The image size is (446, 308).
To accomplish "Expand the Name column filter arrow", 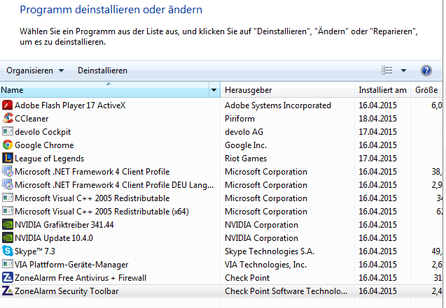I will click(214, 91).
